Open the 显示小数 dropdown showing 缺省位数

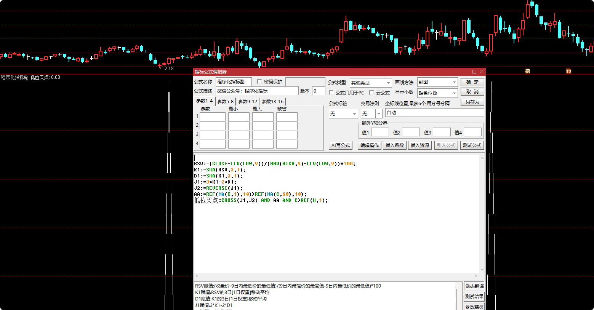(x=454, y=93)
